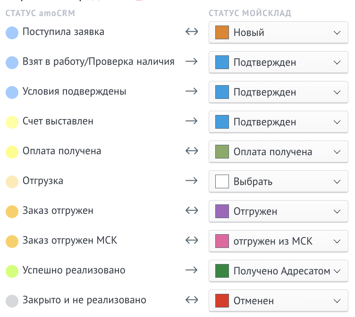Switch the direction arrow beside Заказ отгружен МСК
Image resolution: width=355 pixels, height=317 pixels.
coord(192,240)
